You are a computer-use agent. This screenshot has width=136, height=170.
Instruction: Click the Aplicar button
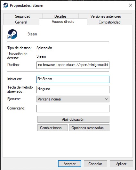(121, 164)
